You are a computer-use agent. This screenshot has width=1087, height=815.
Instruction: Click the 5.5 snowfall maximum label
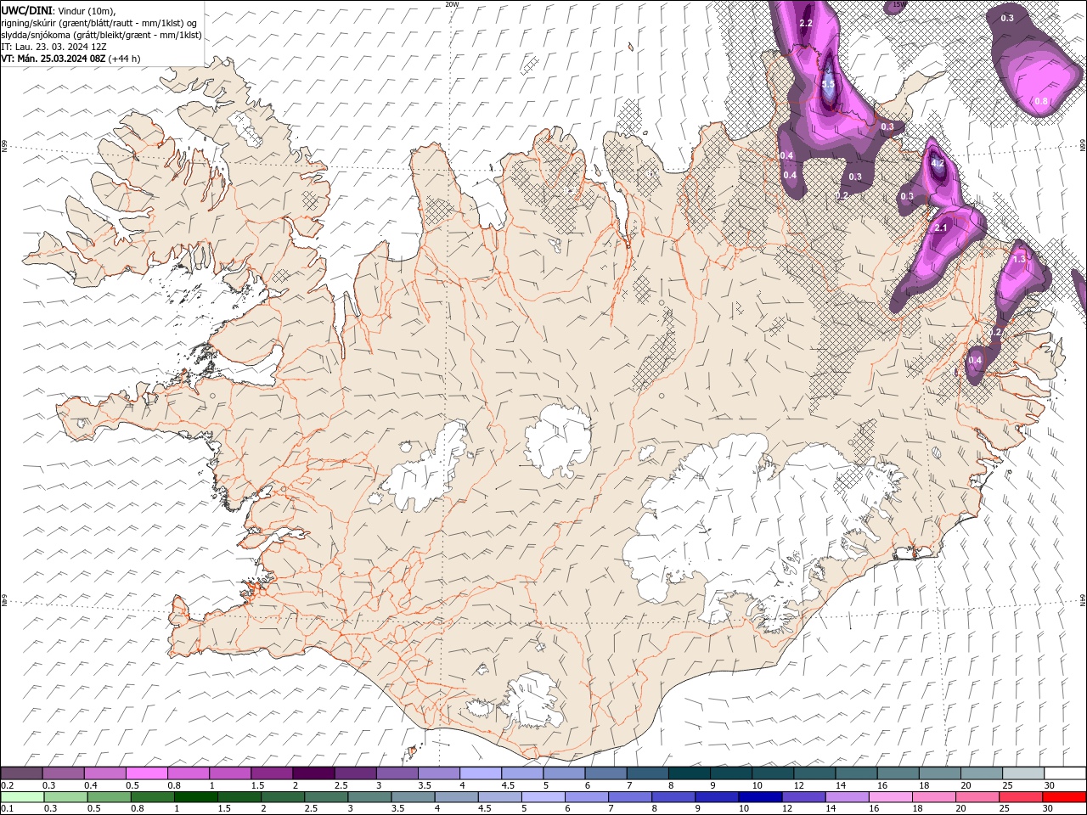click(829, 86)
